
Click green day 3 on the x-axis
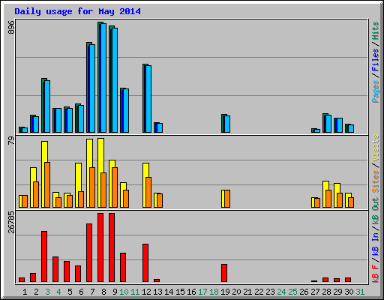point(47,292)
